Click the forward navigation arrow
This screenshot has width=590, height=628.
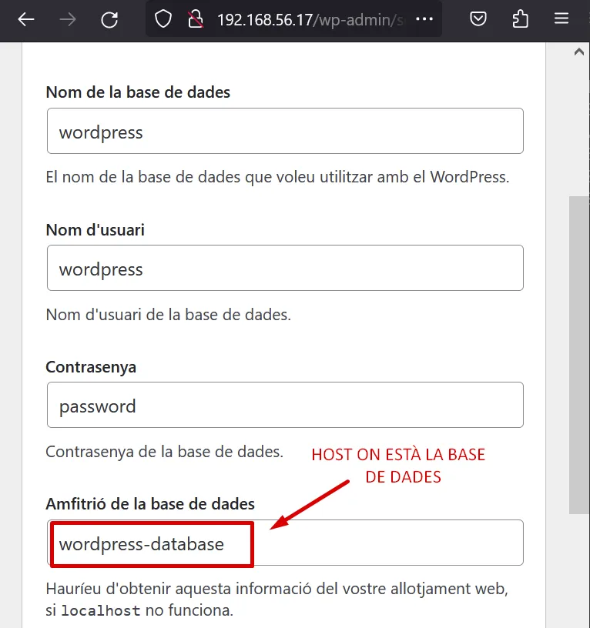tap(68, 19)
